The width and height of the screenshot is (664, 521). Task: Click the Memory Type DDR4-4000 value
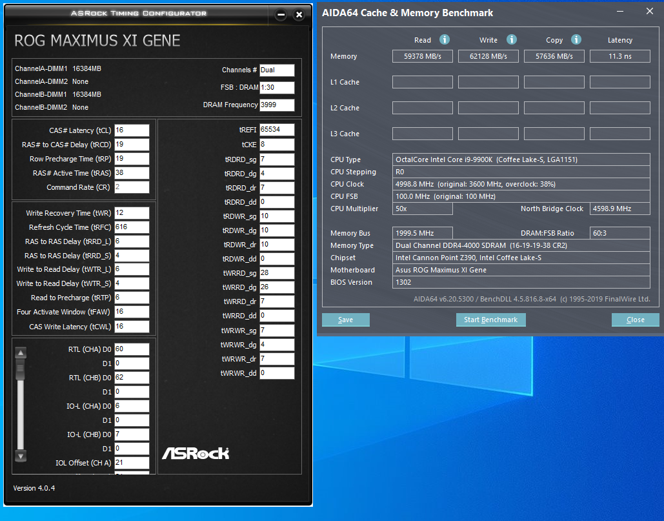[x=521, y=246]
